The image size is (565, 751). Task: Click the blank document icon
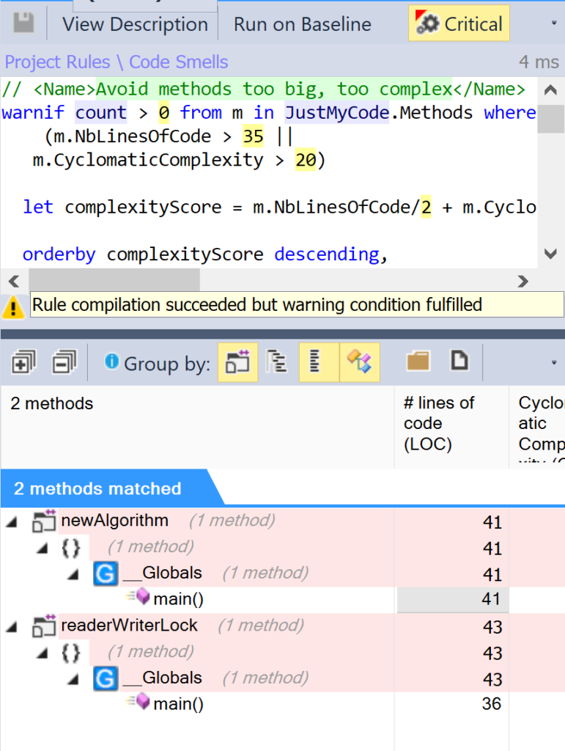point(459,361)
